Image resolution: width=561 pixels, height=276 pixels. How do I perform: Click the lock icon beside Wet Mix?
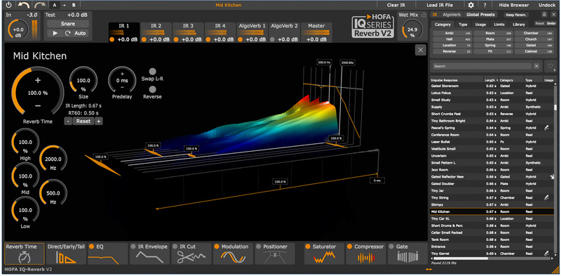424,14
